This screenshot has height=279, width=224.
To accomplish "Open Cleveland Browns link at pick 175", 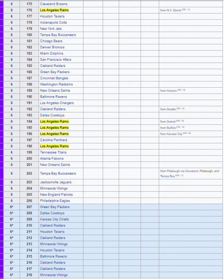I will click(x=54, y=4).
